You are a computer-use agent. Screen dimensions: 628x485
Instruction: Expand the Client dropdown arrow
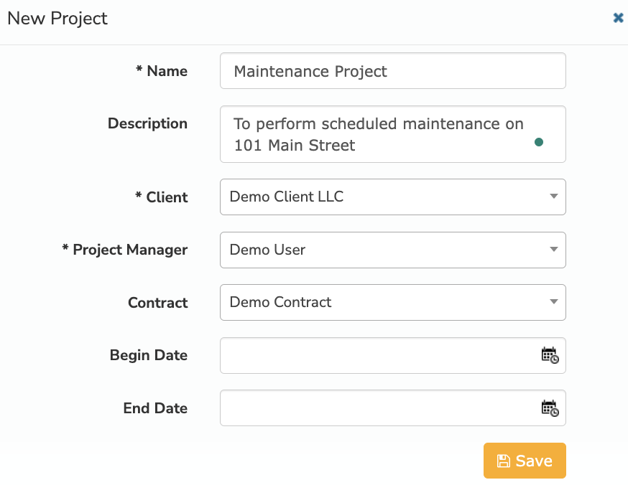[x=553, y=197]
